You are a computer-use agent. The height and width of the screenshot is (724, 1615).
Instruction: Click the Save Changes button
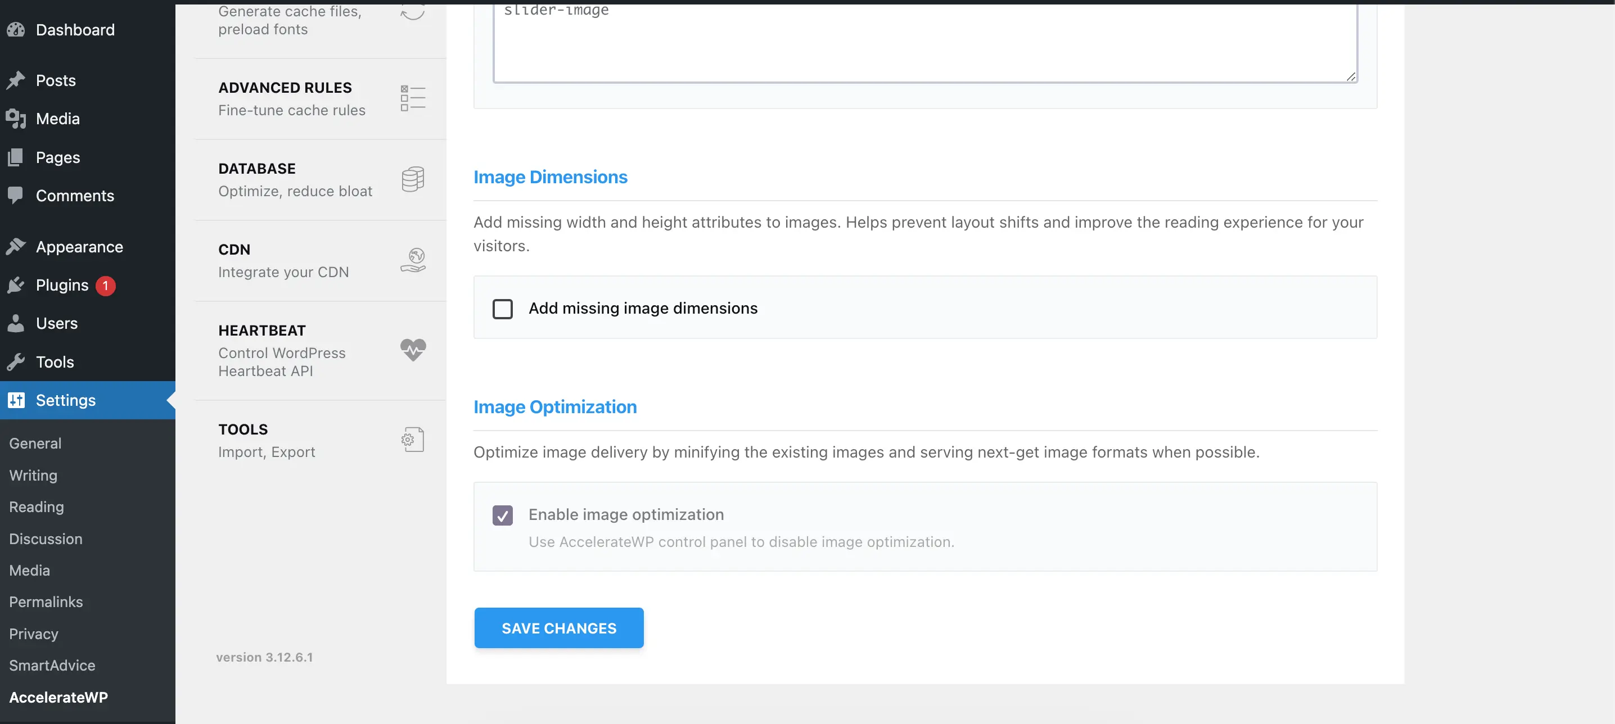pos(558,627)
